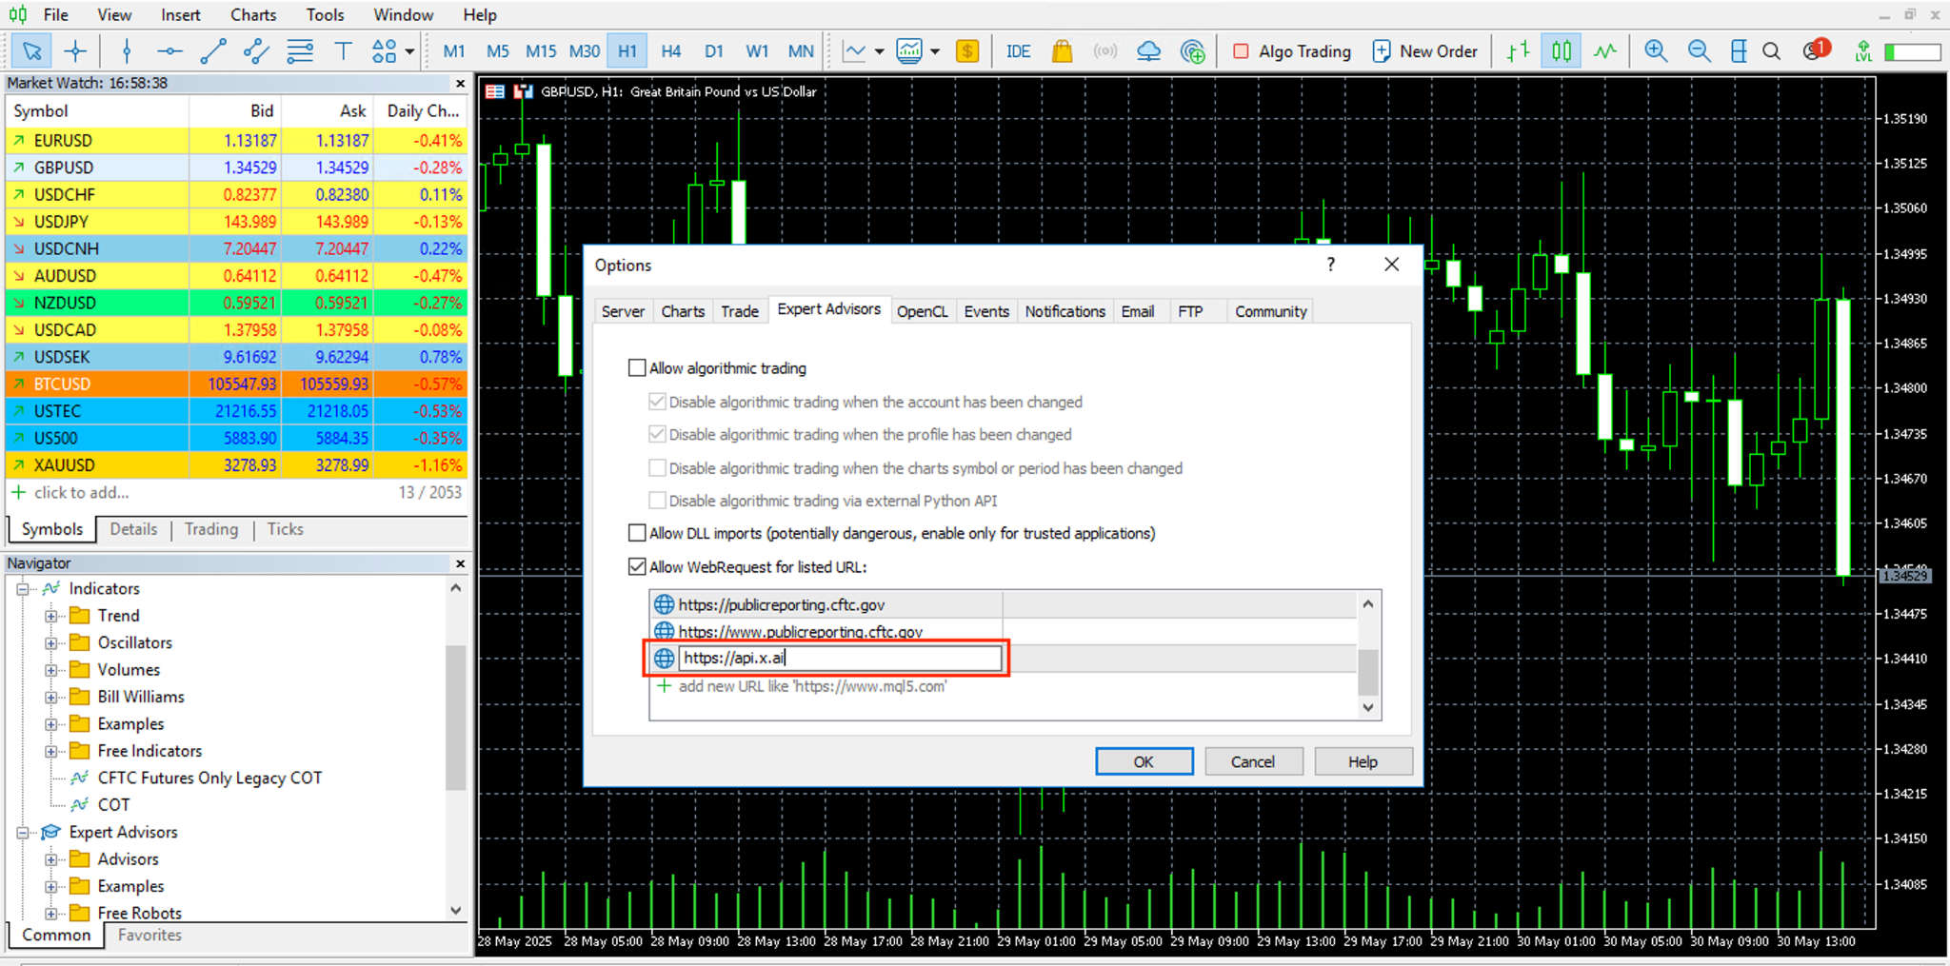Viewport: 1950px width, 966px height.
Task: Open the Charts menu
Action: [x=253, y=15]
